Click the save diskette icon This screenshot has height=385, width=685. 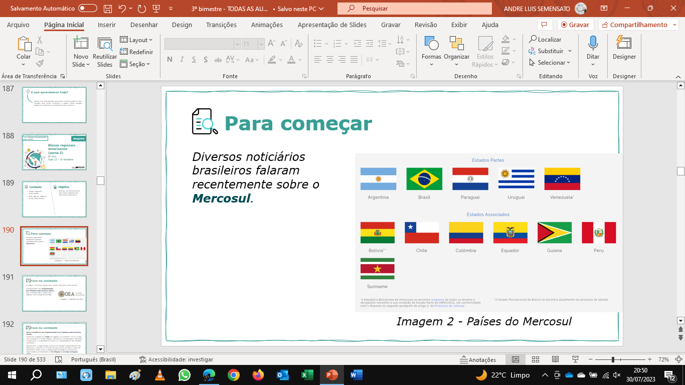[108, 9]
